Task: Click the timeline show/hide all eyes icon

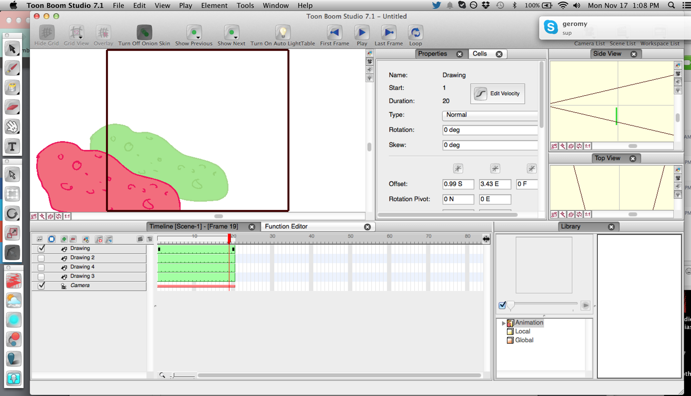Action: 40,239
